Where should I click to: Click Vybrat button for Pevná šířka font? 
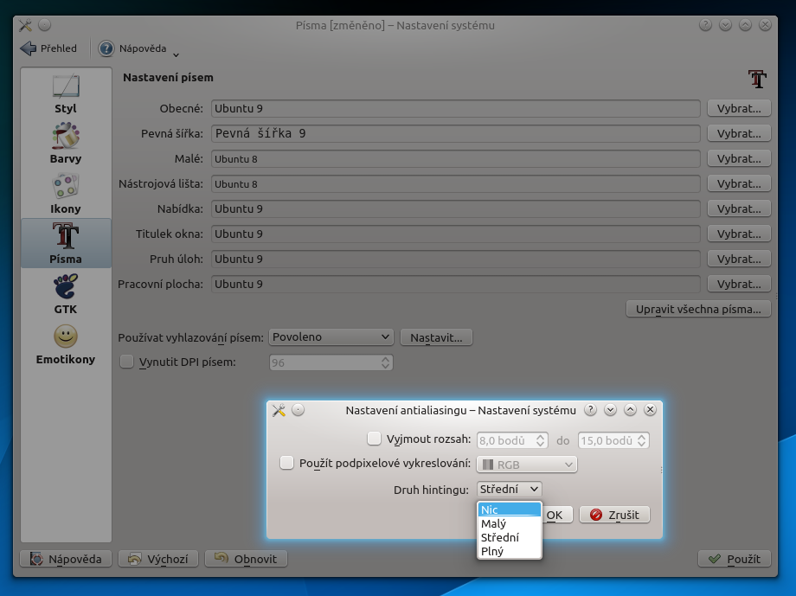coord(738,134)
